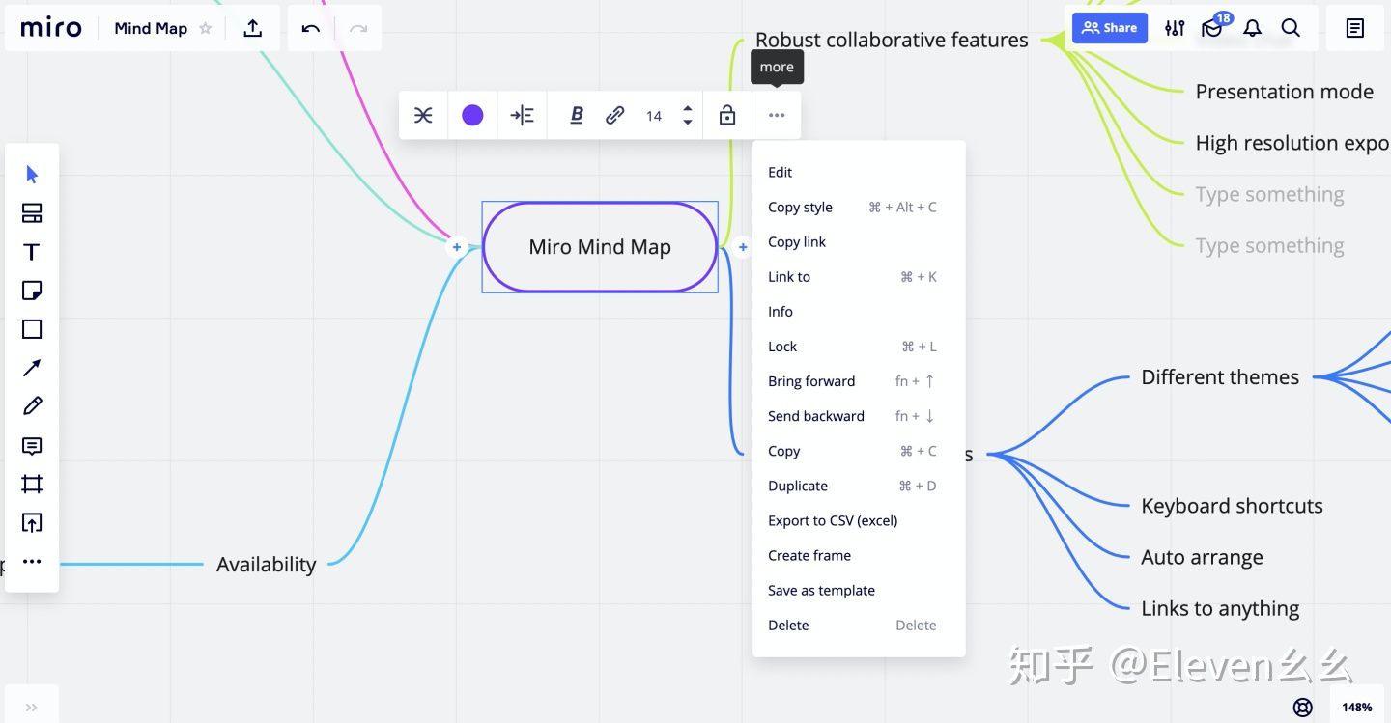Select the Auto arrange node
This screenshot has width=1391, height=723.
tap(1202, 557)
